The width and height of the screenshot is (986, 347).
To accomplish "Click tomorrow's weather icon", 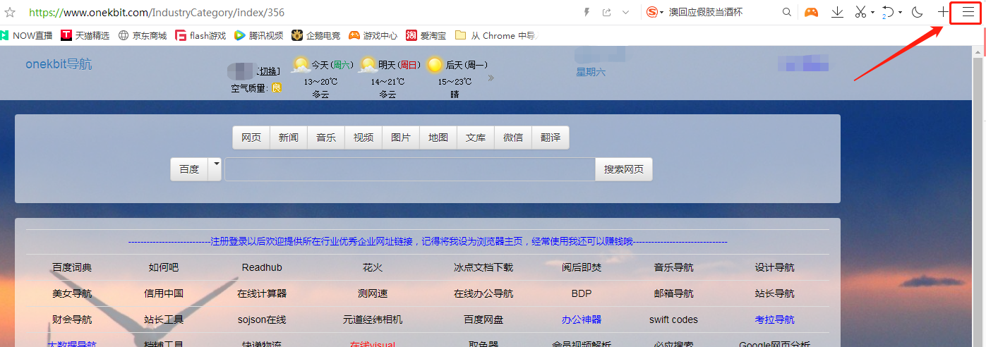I will (368, 65).
